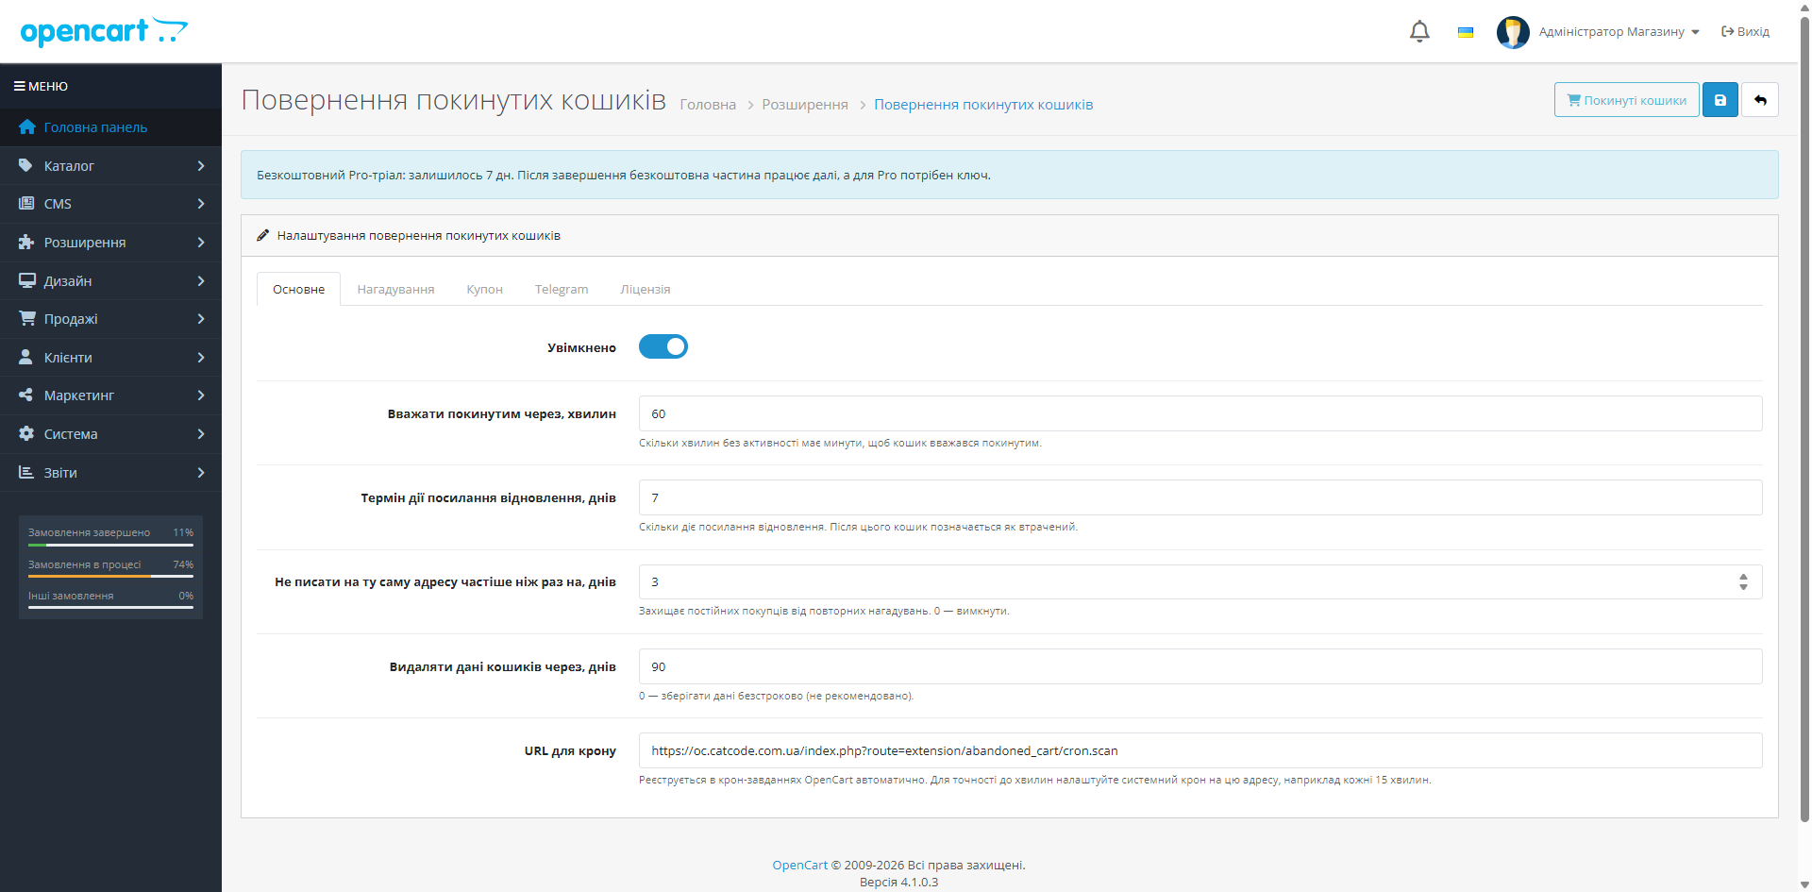The image size is (1812, 892).
Task: Switch to the Telegram tab
Action: pyautogui.click(x=562, y=290)
